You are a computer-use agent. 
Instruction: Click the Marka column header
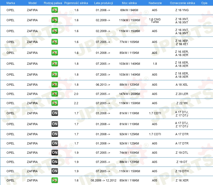pos(11,3)
